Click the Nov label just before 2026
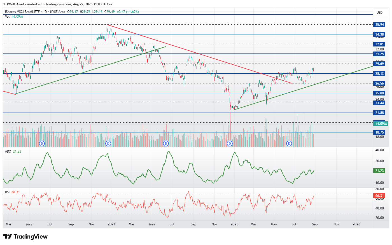Image resolution: width=392 pixels, height=245 pixels. click(336, 224)
